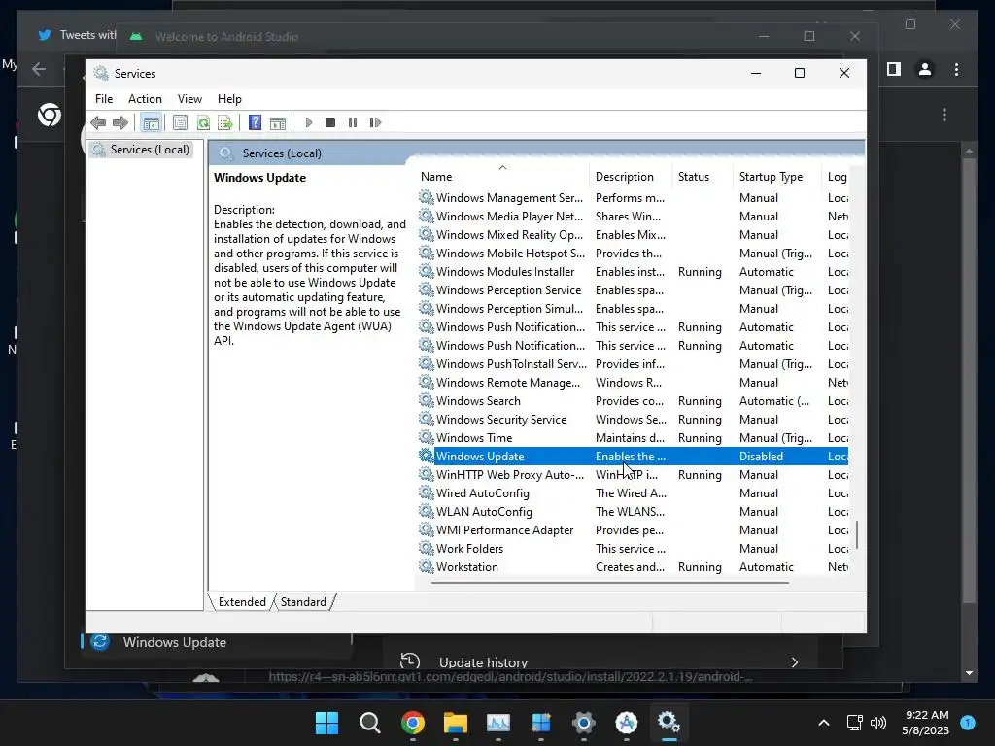
Task: Toggle Chrome side panel icon
Action: tap(894, 69)
